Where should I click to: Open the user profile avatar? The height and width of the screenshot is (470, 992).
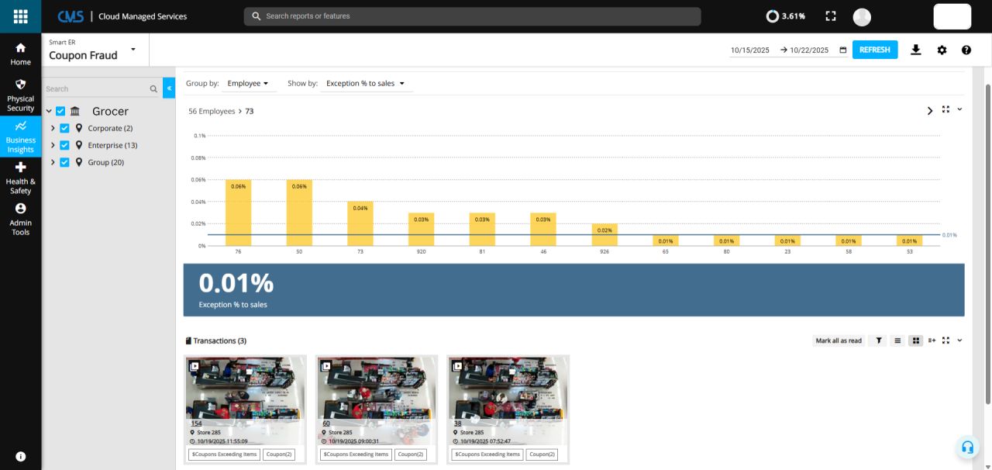point(862,16)
